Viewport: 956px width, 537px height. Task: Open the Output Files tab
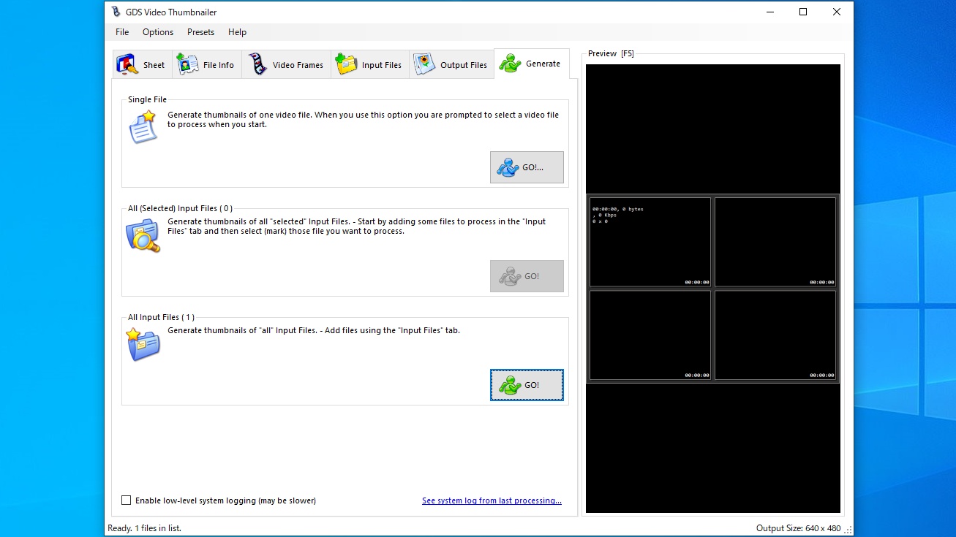coord(451,64)
